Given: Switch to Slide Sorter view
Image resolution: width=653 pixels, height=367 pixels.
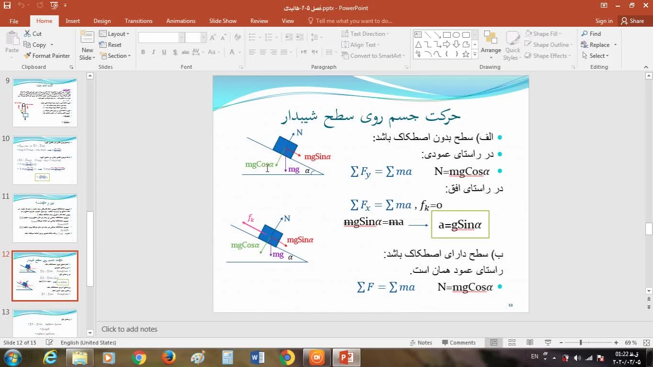Looking at the screenshot, I should [x=512, y=343].
